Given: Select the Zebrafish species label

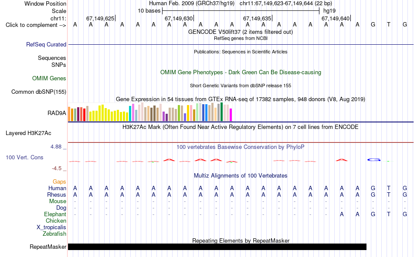Looking at the screenshot, I should point(54,234).
